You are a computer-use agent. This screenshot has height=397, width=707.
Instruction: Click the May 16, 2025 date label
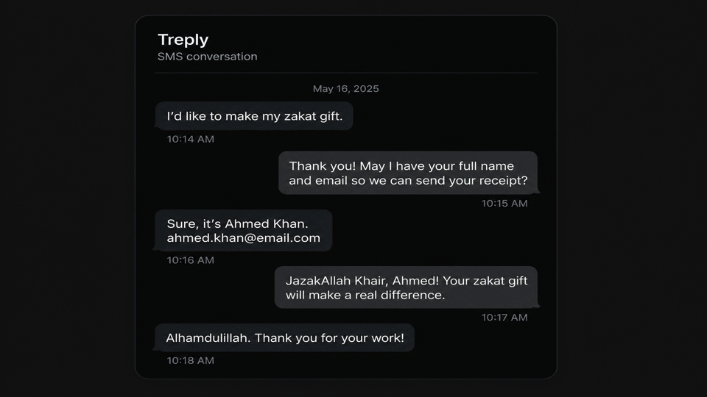coord(346,89)
